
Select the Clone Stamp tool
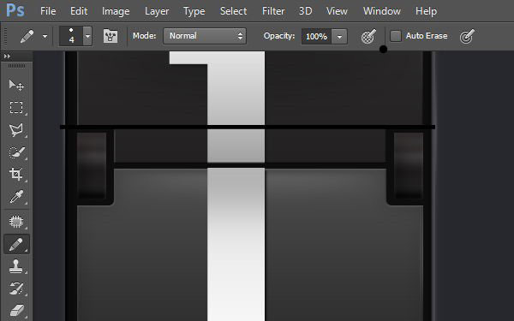(16, 266)
